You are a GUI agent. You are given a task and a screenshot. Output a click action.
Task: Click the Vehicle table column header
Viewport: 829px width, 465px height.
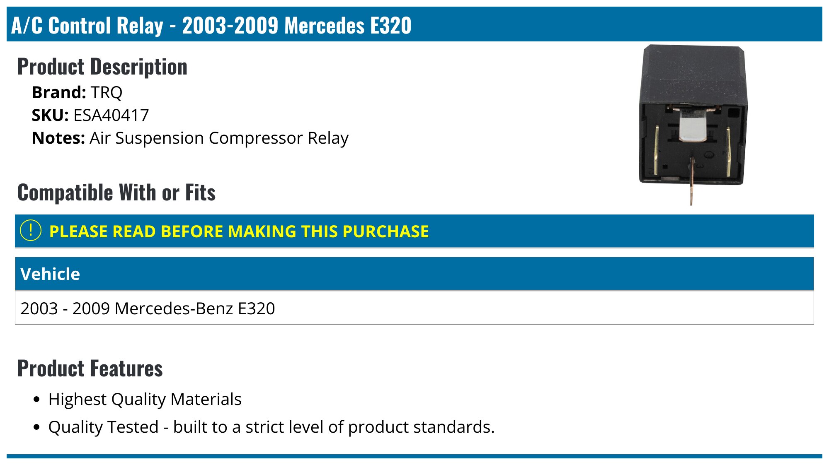click(50, 274)
